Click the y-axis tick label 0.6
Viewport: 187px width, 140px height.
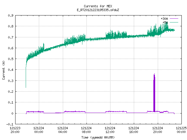click(11, 48)
